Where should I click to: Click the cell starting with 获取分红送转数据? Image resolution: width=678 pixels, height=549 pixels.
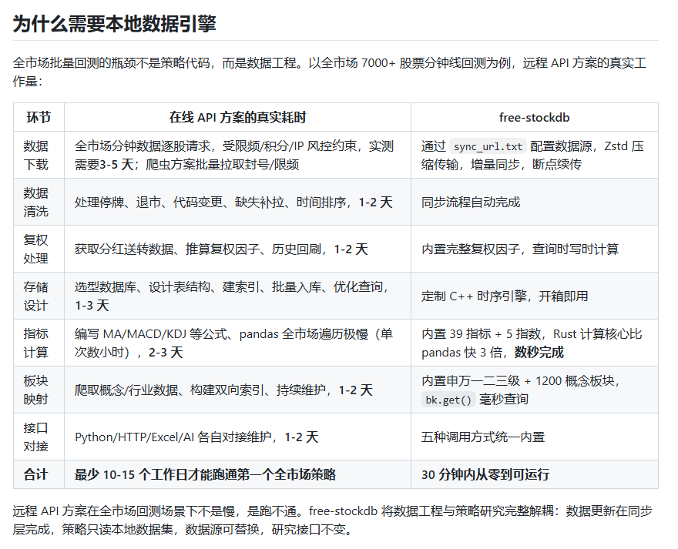[237, 249]
